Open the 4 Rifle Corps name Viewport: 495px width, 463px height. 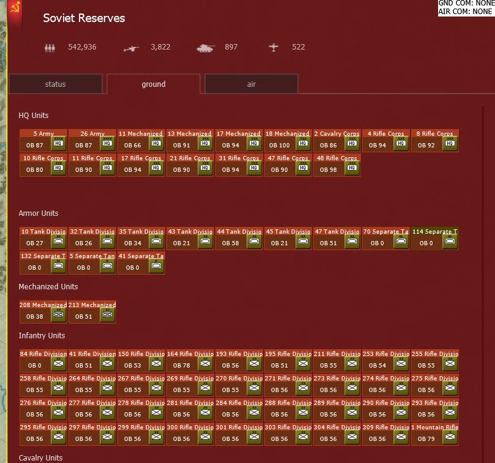coord(385,133)
